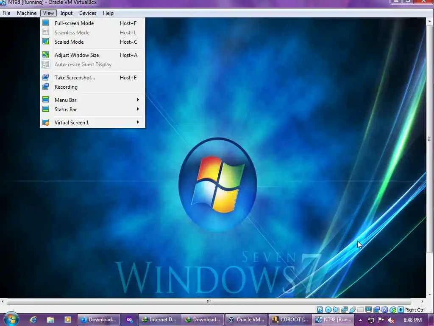Toggle Auto-resize Guest Display
This screenshot has width=434, height=326.
point(92,65)
